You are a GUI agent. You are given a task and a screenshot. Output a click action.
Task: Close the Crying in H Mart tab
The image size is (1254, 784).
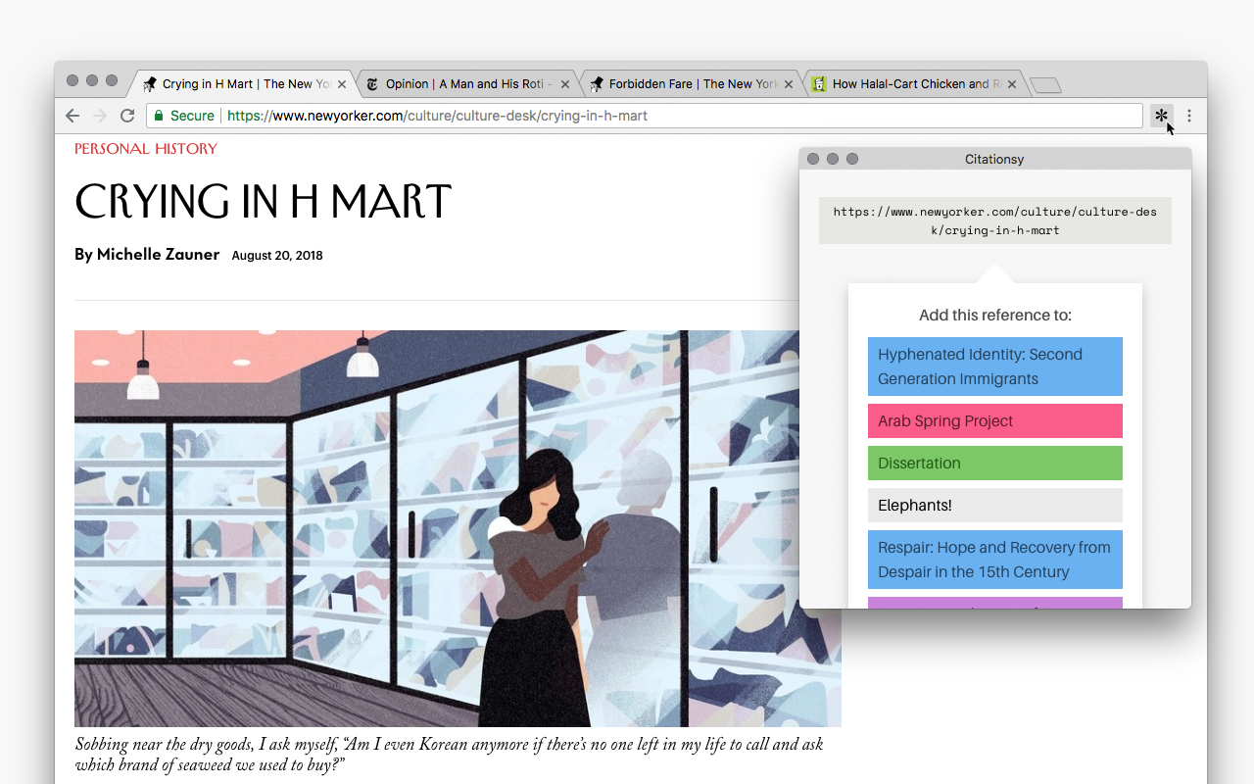[342, 84]
